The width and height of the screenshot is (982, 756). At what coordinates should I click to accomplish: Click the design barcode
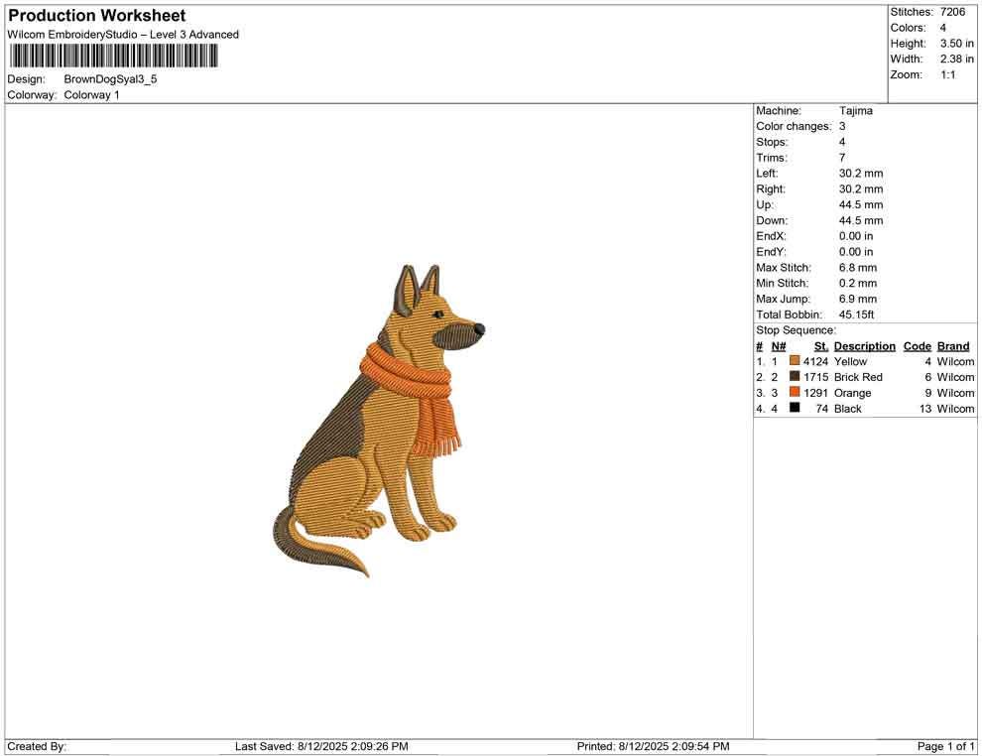pyautogui.click(x=112, y=57)
